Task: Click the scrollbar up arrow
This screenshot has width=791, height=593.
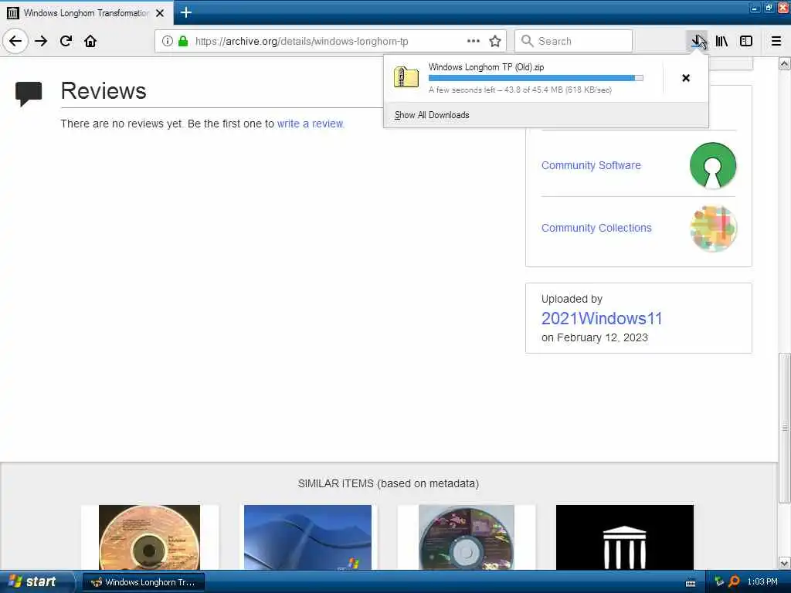Action: 784,63
